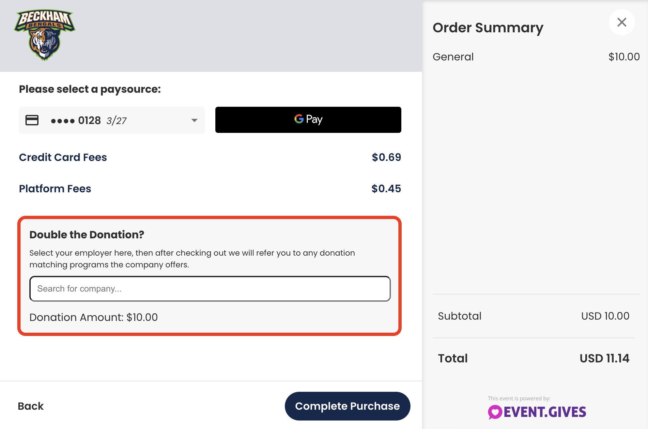
Task: Select the card ending in 0128
Action: 112,120
